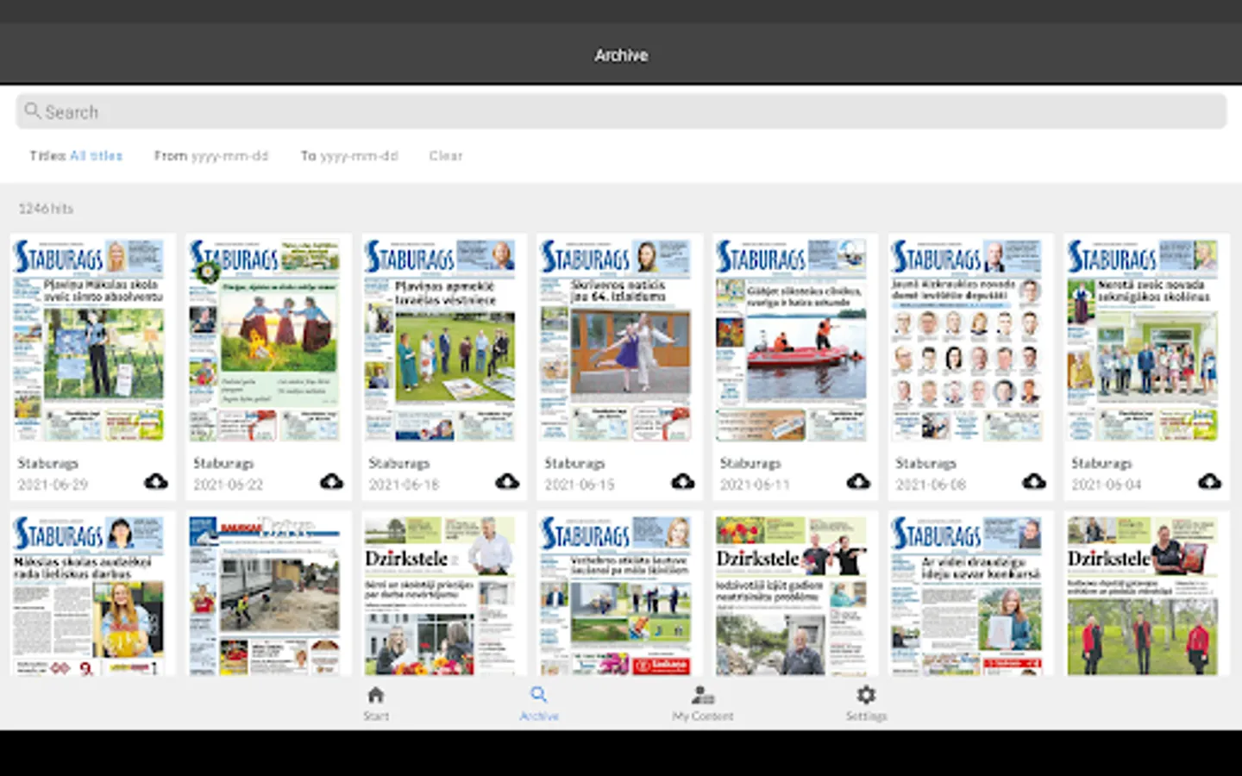Open second-row cover showing building construction site
The height and width of the screenshot is (776, 1242).
(x=264, y=595)
